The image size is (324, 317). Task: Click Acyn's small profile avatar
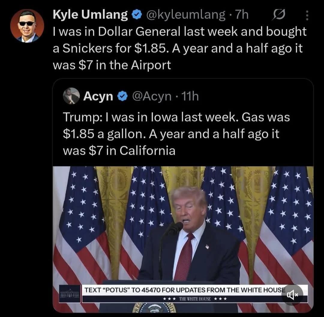point(71,96)
